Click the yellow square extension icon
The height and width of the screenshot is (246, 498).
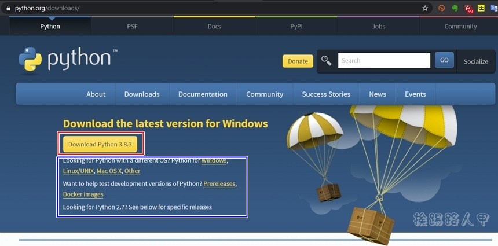(x=481, y=8)
